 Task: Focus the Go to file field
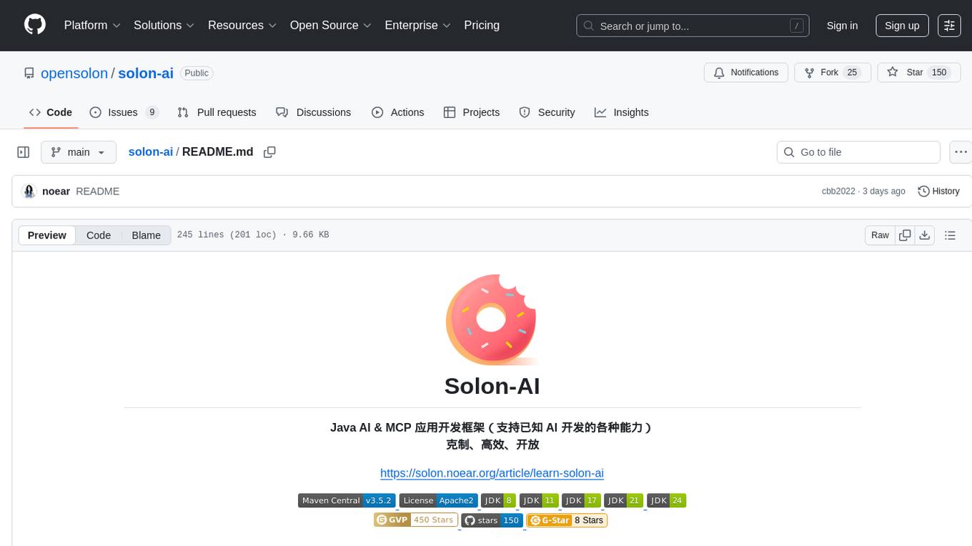[x=858, y=152]
